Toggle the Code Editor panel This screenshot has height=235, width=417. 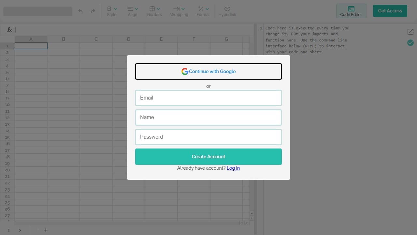point(351,11)
